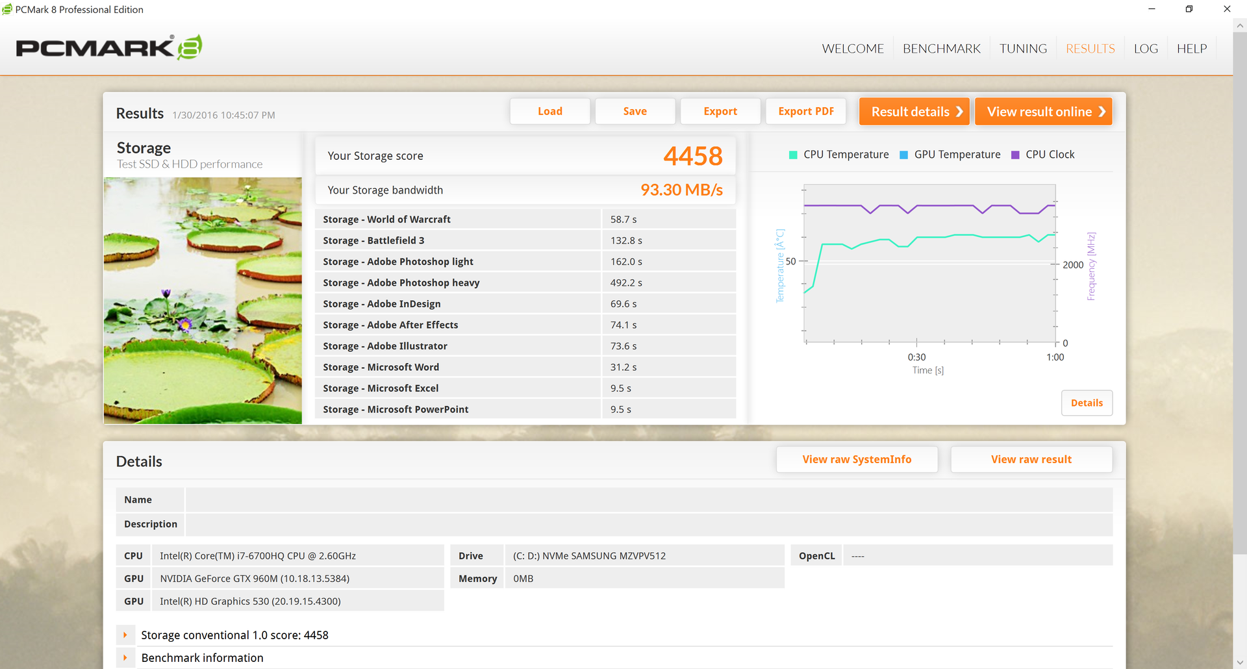Export results as PDF

[x=806, y=111]
